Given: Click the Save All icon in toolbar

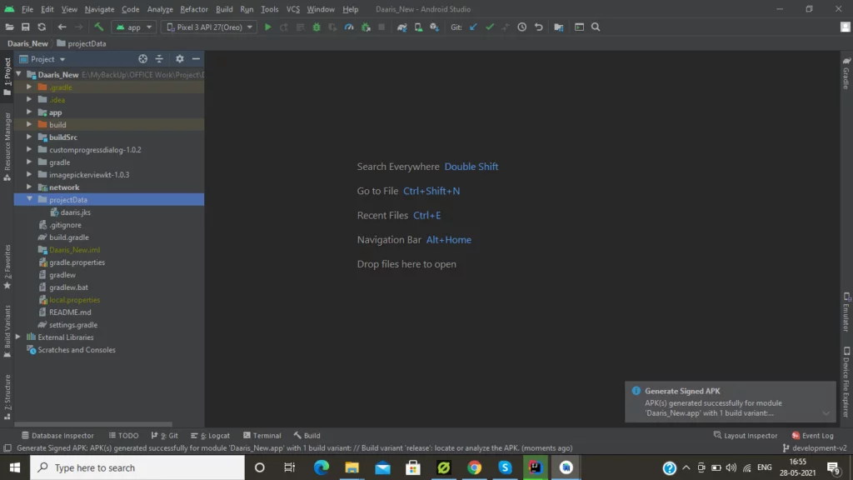Looking at the screenshot, I should [x=25, y=27].
